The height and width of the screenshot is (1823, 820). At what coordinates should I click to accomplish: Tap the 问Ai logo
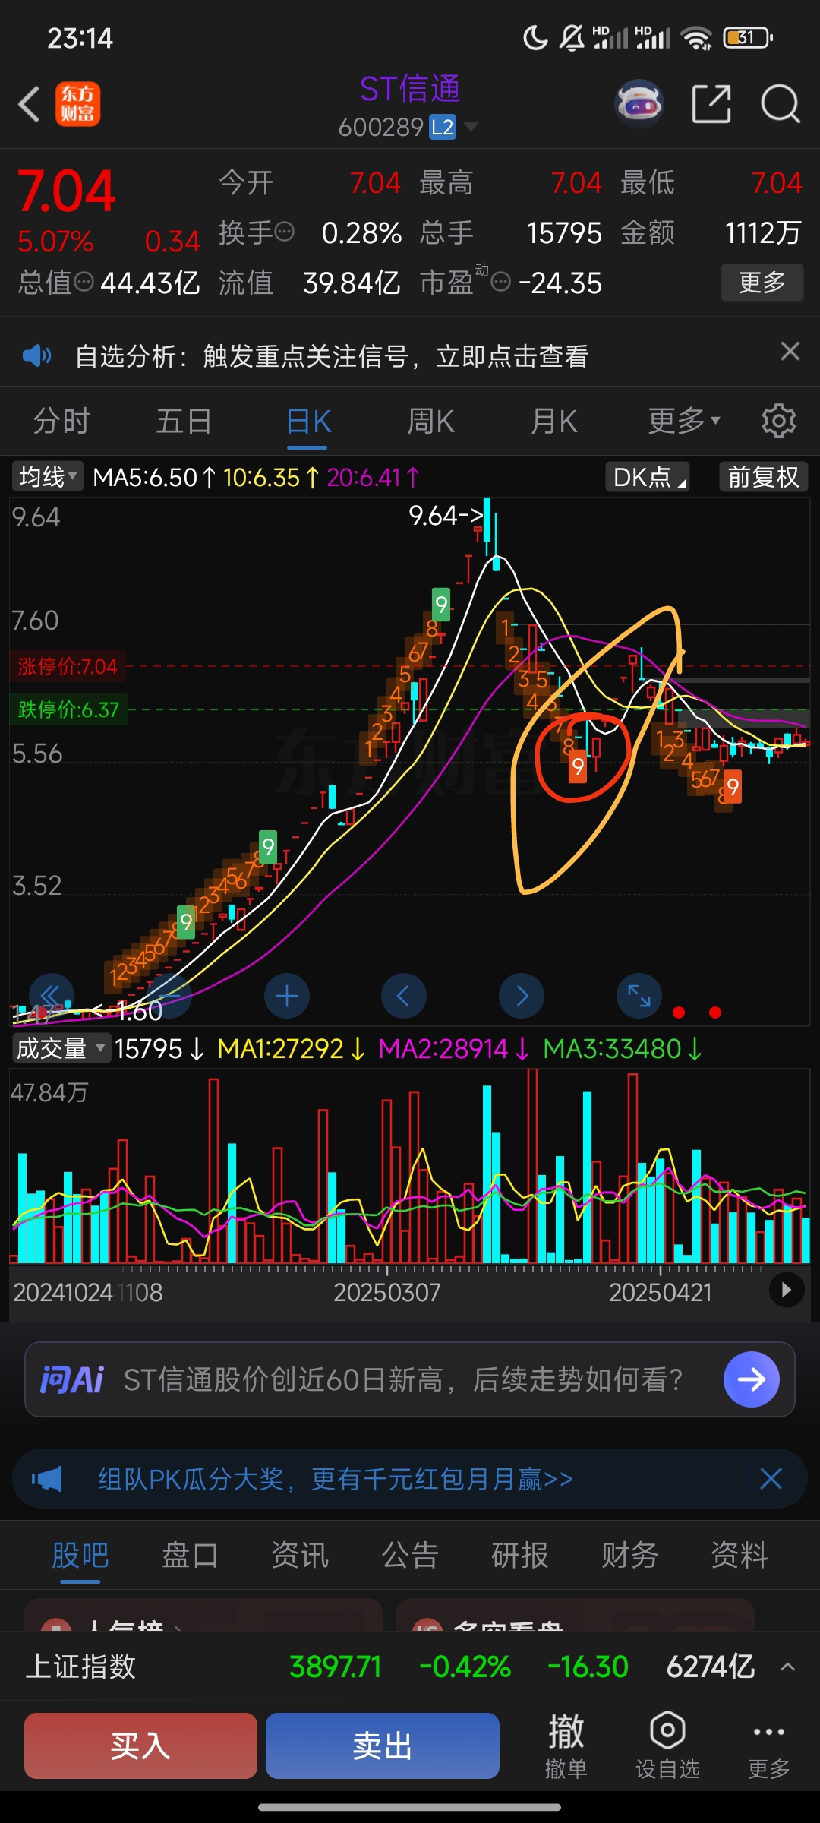pos(72,1379)
